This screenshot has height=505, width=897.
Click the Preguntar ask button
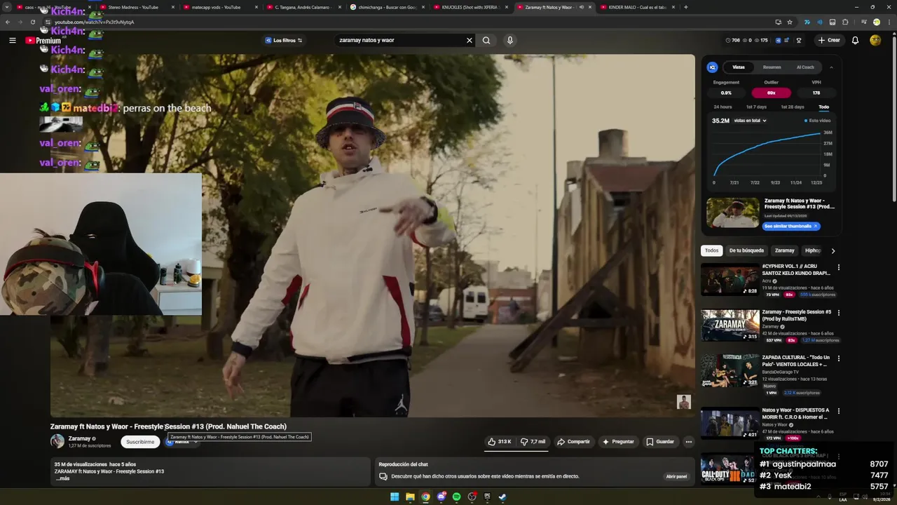point(618,442)
